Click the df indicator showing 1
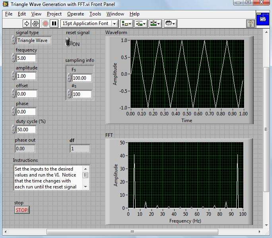 [x=80, y=148]
